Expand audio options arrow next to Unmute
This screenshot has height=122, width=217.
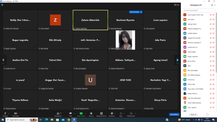[x=9, y=114]
